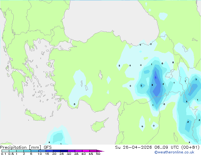Pick the 10–15 mm legend swatch
The image size is (201, 155).
tap(42, 151)
